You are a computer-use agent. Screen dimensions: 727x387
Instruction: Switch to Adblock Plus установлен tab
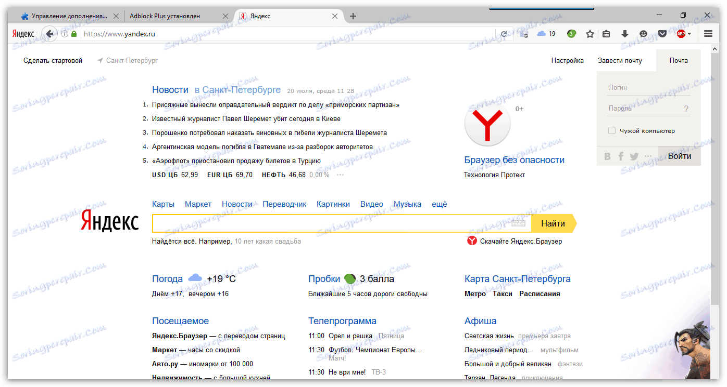click(x=177, y=16)
